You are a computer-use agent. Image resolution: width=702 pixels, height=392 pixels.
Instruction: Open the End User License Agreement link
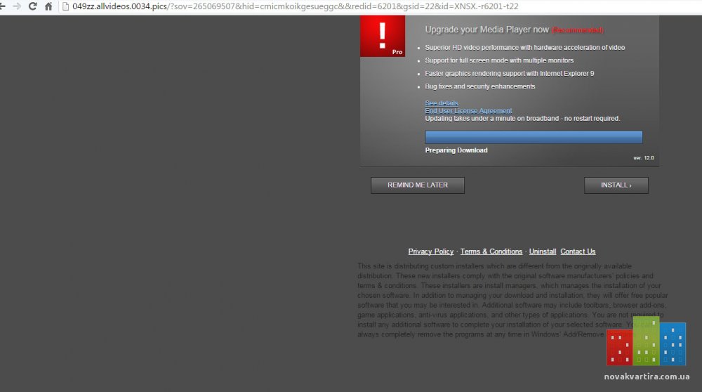pyautogui.click(x=468, y=111)
